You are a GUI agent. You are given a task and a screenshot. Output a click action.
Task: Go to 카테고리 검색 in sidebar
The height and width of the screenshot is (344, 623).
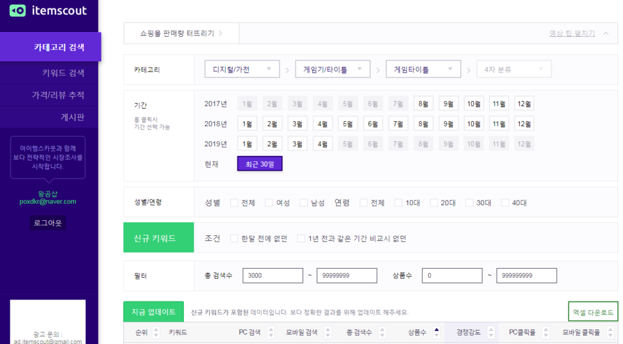[x=50, y=47]
